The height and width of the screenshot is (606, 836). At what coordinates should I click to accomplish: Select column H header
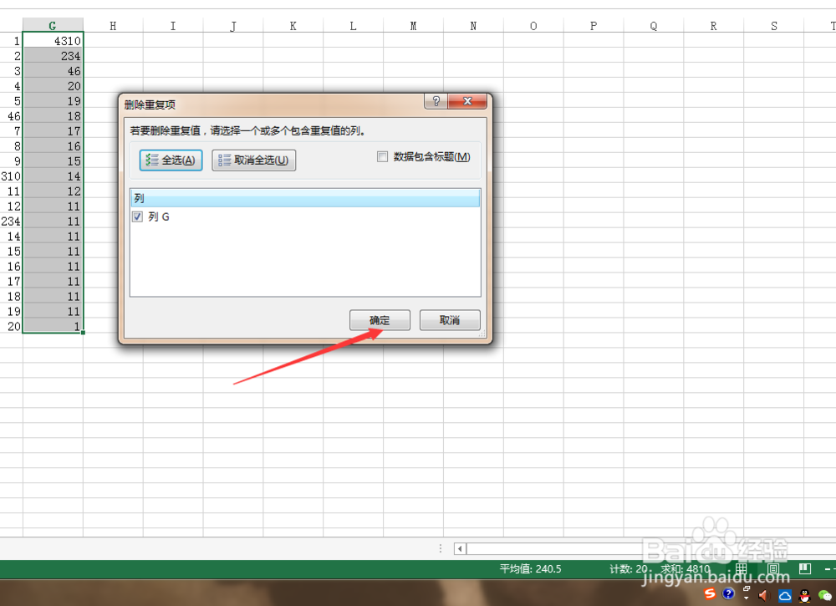[x=113, y=26]
